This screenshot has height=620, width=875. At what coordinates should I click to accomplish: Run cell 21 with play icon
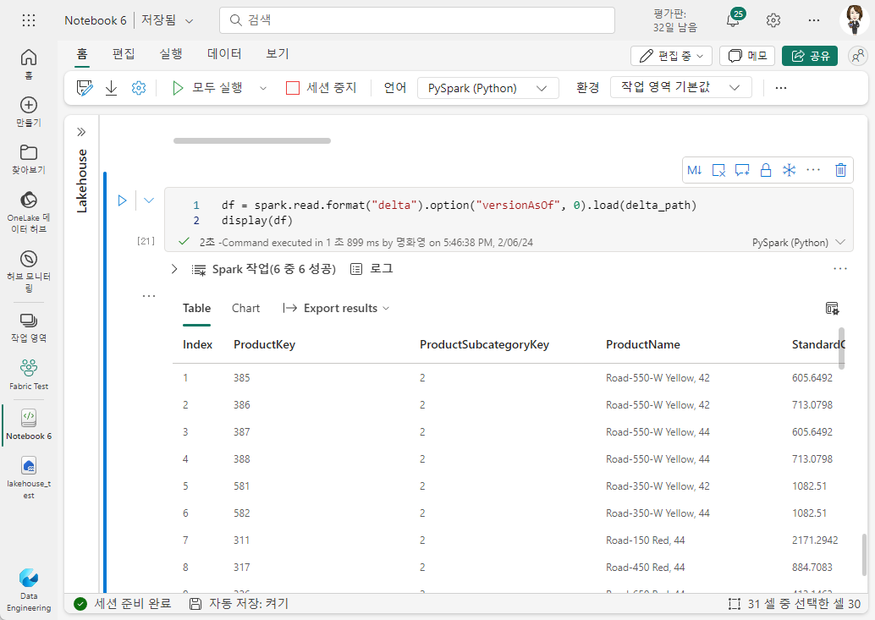point(122,200)
